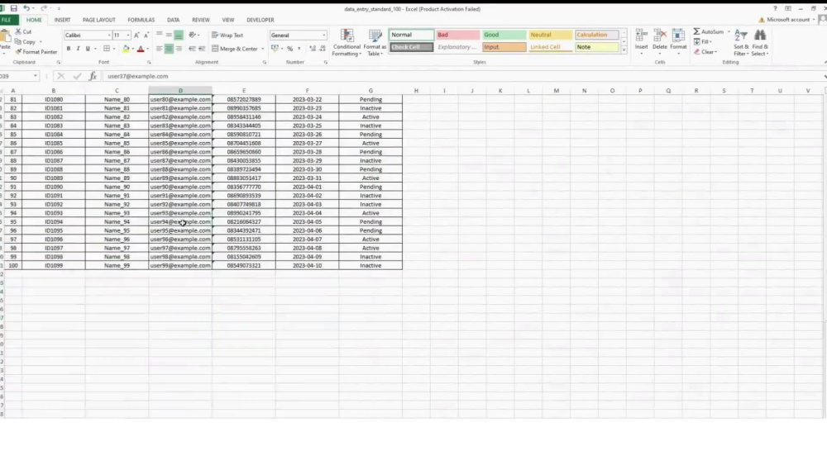Open the fill color dropdown arrow
This screenshot has height=465, width=827.
coord(132,49)
